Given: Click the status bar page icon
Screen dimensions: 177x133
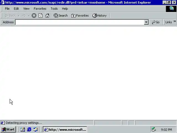Looking at the screenshot, I should [3, 123].
